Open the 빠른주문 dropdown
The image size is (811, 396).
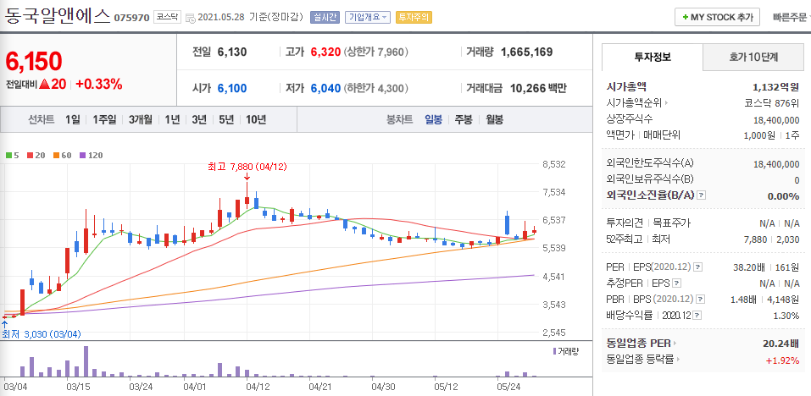tap(791, 17)
